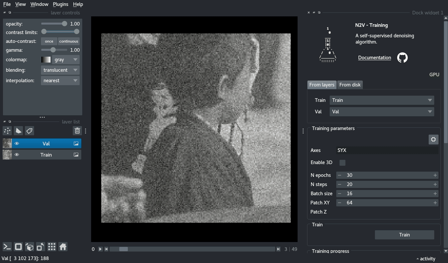The width and height of the screenshot is (448, 263).
Task: Open the Val layer selection dropdown
Action: pyautogui.click(x=381, y=112)
